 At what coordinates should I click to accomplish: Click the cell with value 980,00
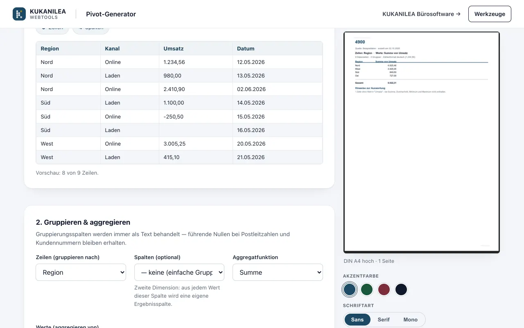(196, 75)
